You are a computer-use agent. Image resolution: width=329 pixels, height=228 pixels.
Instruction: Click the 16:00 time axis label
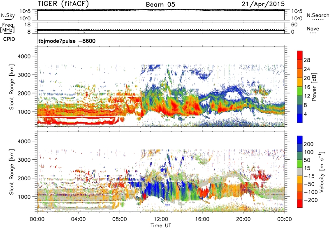tap(202, 219)
